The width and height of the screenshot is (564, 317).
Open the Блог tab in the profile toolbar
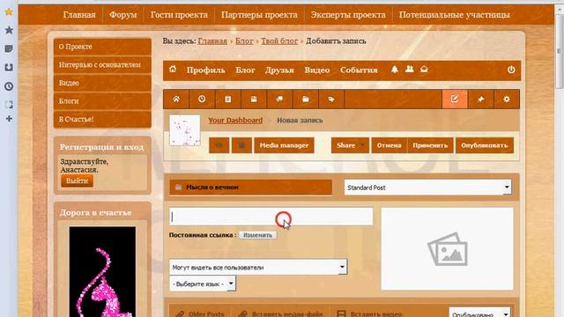[245, 70]
